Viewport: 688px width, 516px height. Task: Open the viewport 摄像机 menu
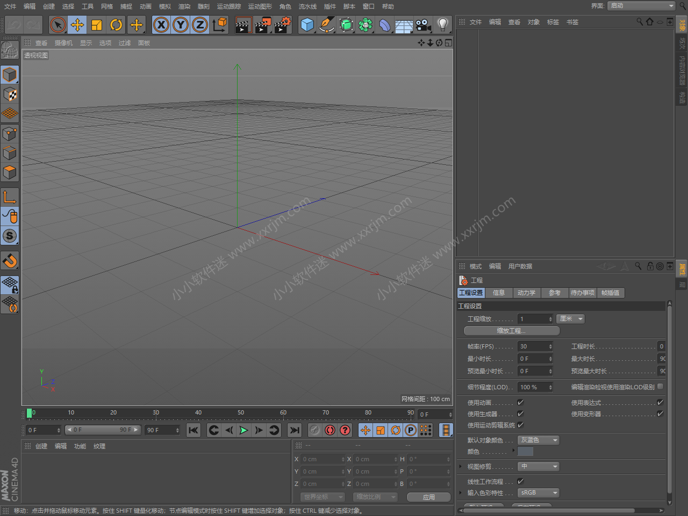point(63,43)
